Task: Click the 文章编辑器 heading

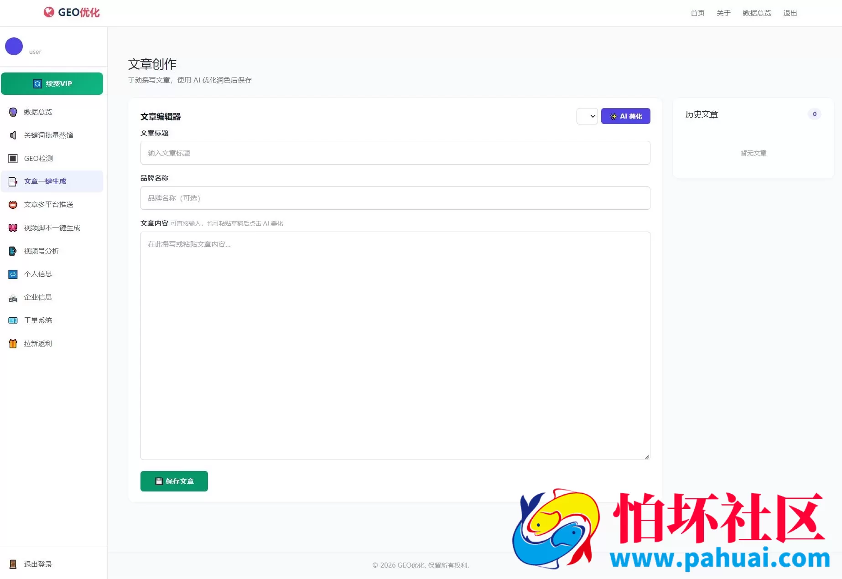Action: (x=161, y=117)
